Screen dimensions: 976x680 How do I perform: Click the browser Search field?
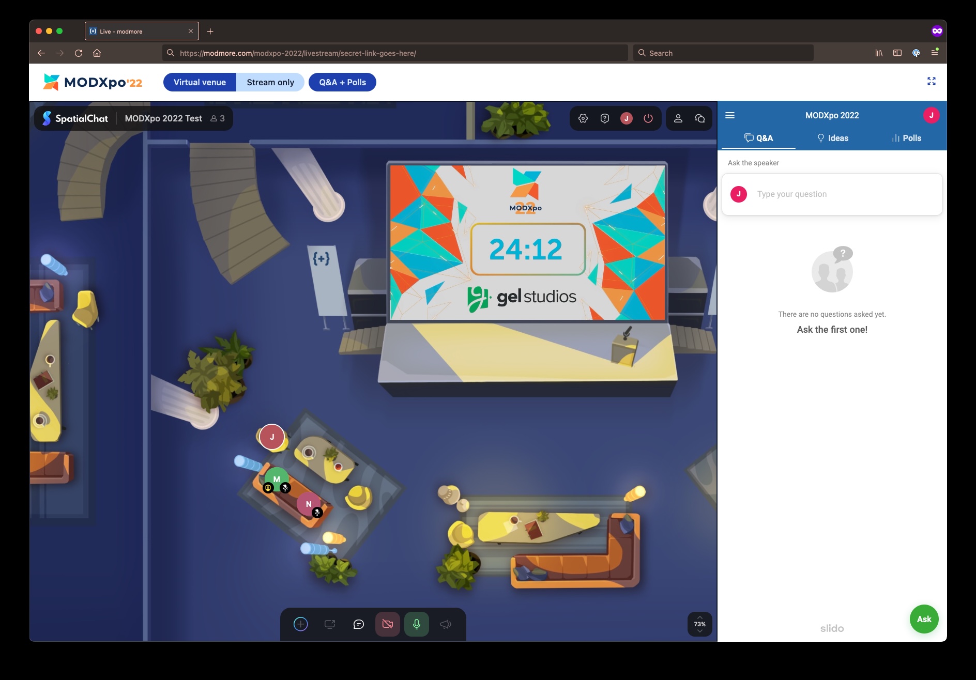(723, 53)
